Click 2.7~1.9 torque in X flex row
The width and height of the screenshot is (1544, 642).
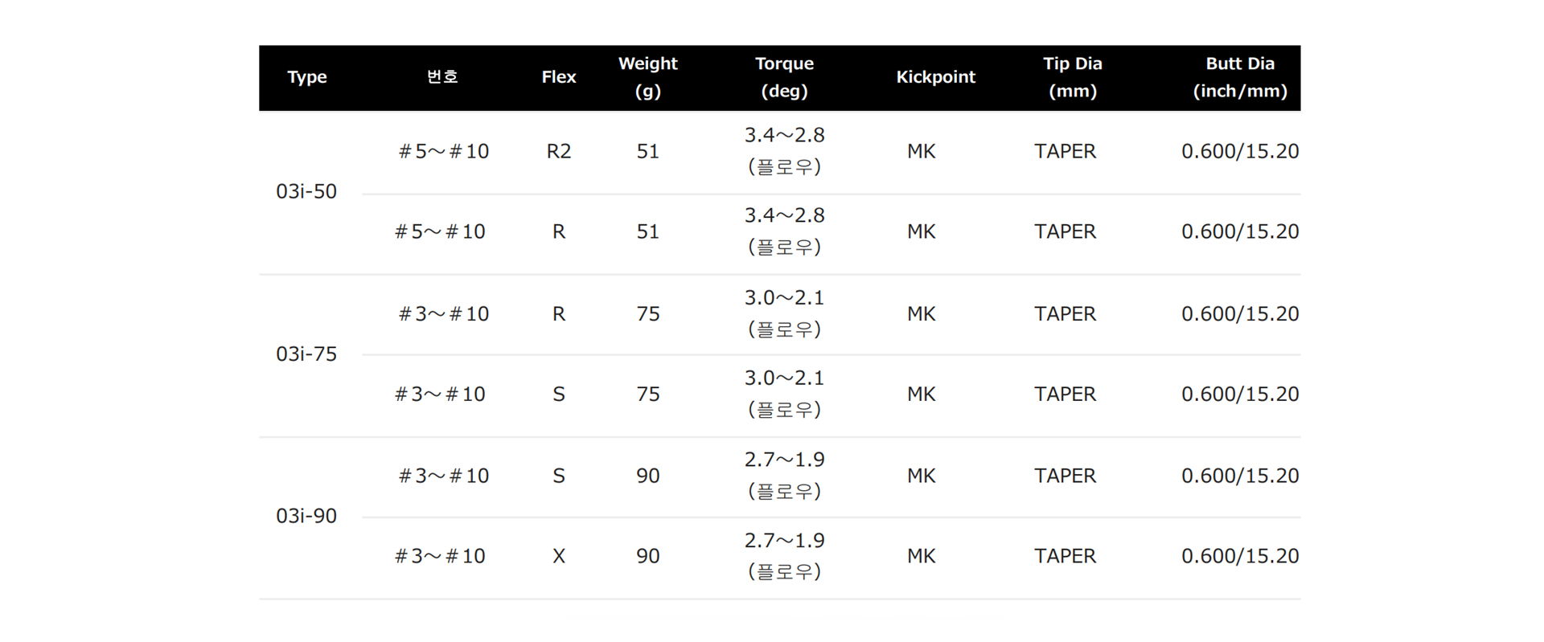tap(784, 540)
